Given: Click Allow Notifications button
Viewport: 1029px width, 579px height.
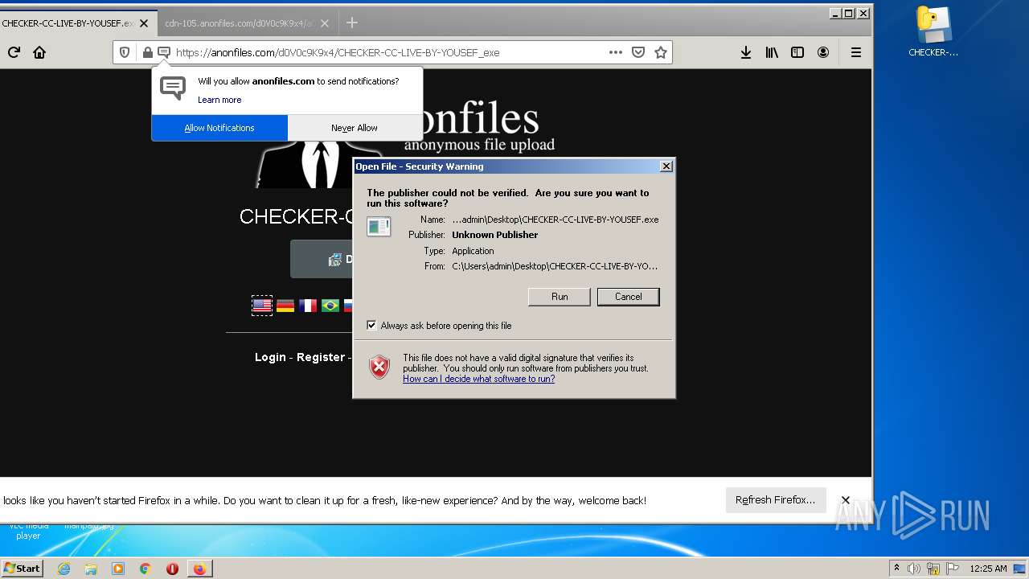Looking at the screenshot, I should [219, 128].
